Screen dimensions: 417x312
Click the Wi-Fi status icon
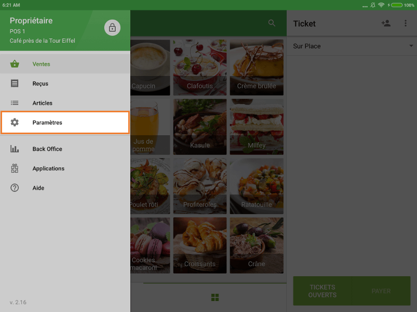[x=381, y=5]
